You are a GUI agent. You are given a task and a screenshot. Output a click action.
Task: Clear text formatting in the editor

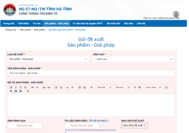(28, 91)
